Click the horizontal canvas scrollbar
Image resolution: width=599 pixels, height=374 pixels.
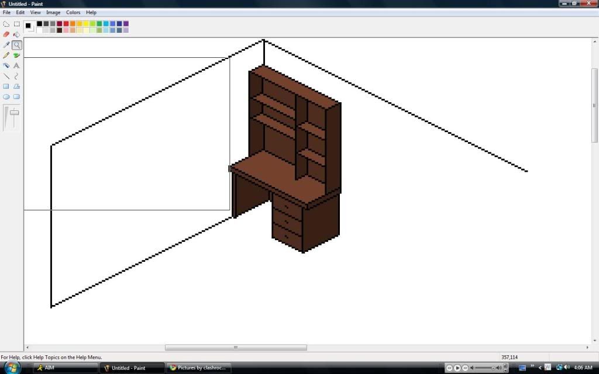coord(236,348)
